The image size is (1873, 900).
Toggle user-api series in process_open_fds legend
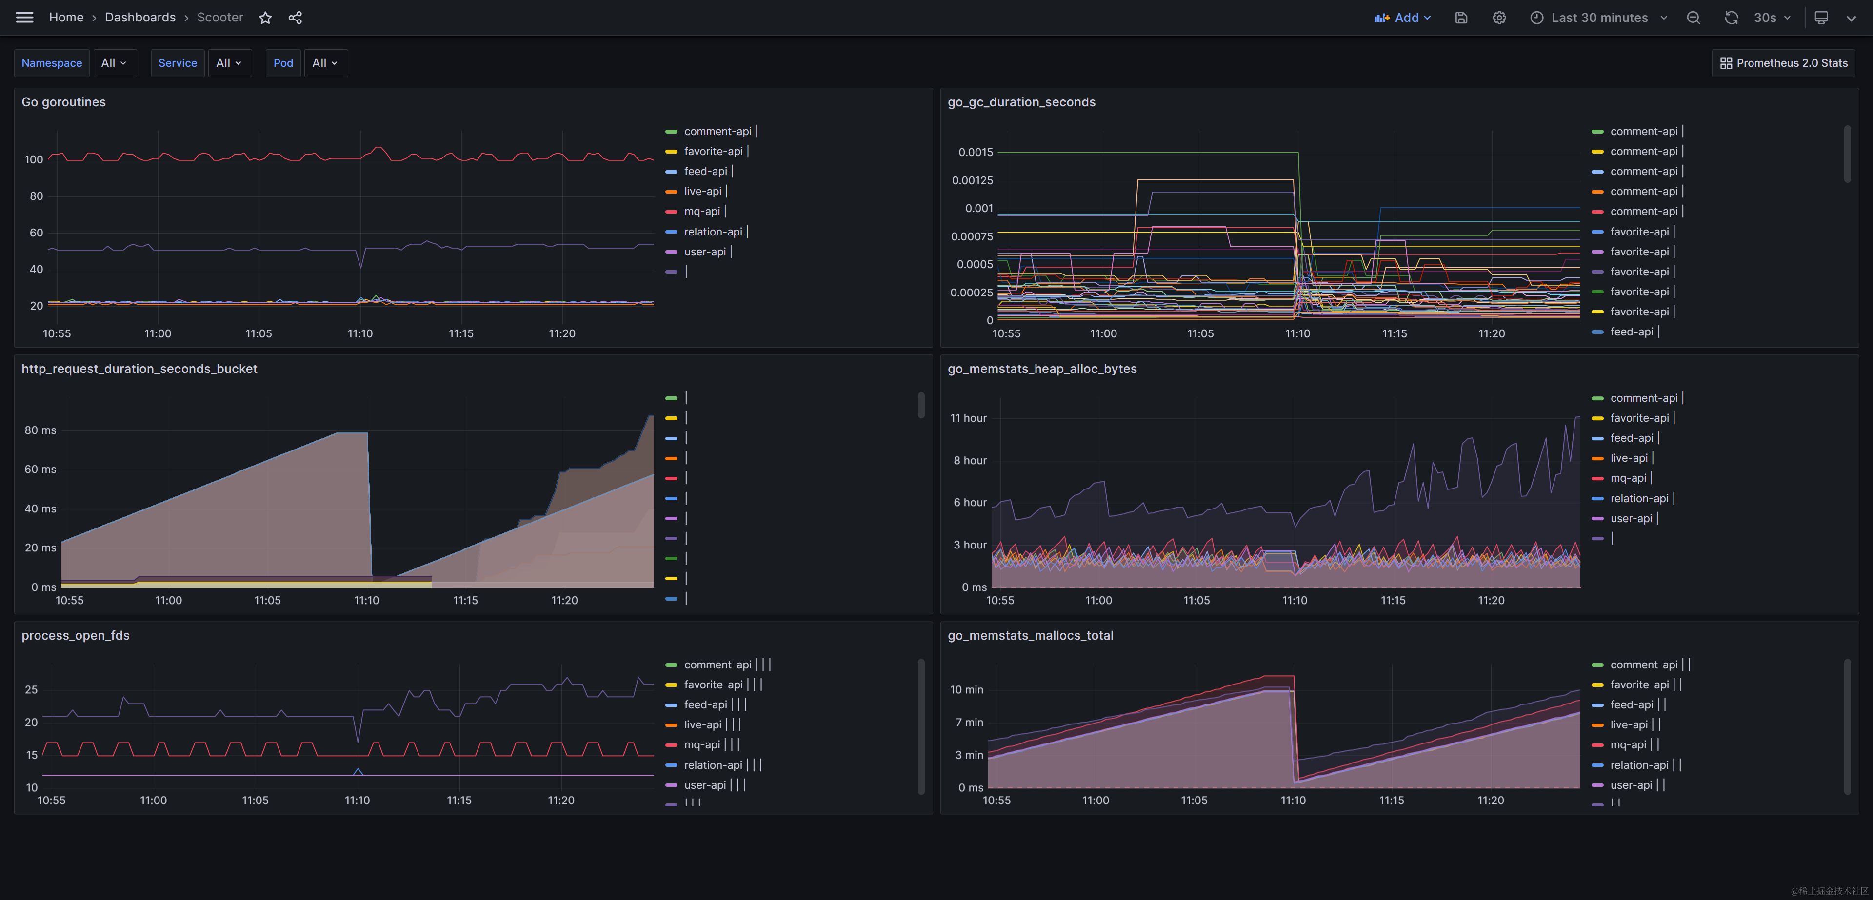pos(704,785)
